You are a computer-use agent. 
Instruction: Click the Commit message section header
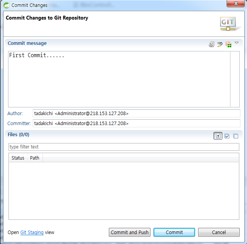[27, 43]
